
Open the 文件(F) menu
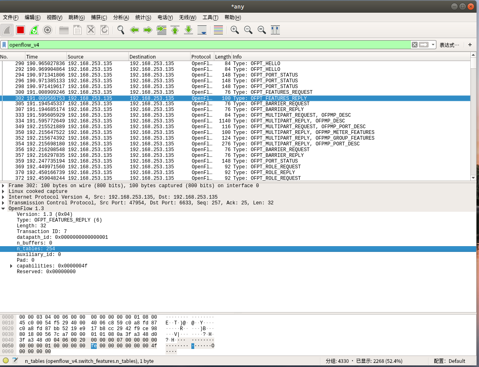pyautogui.click(x=11, y=17)
